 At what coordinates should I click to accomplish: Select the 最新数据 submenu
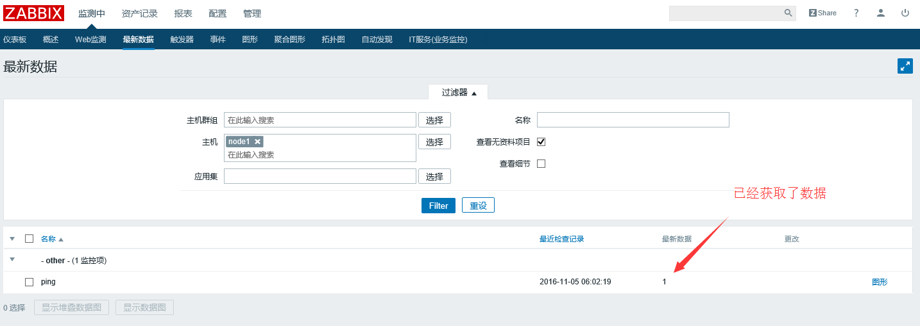[139, 40]
